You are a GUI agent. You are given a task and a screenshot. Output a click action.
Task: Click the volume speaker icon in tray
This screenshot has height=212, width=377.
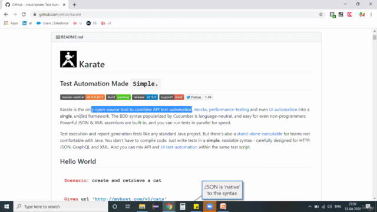pyautogui.click(x=330, y=207)
